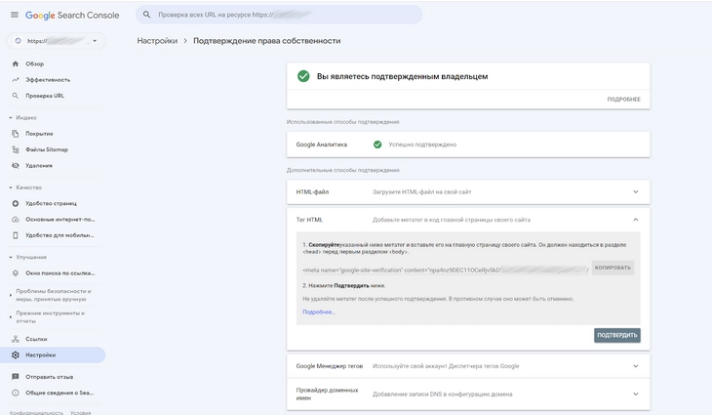This screenshot has width=712, height=415.
Task: Expand Google Менеджер тегов method
Action: 635,366
